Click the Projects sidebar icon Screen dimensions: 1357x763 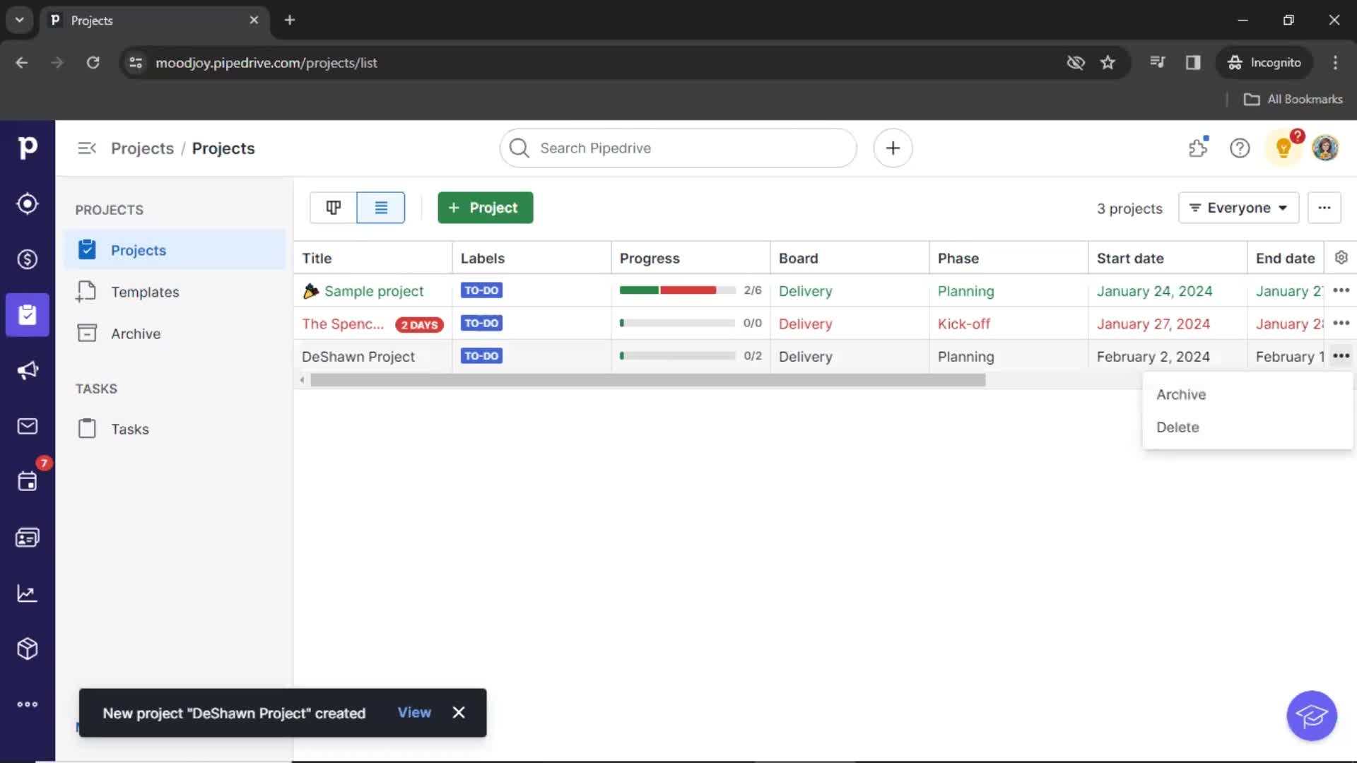click(27, 314)
